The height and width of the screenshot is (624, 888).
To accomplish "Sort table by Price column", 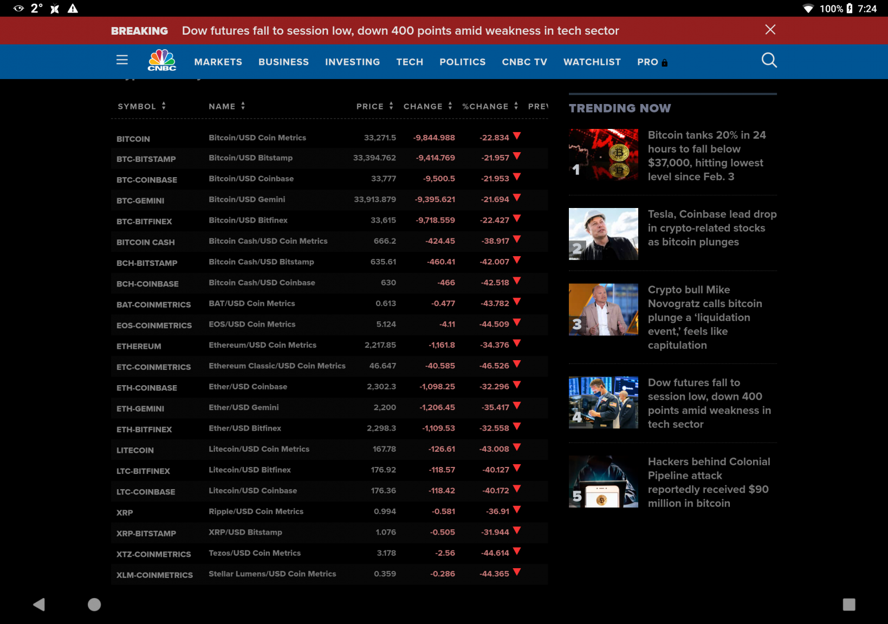I will [x=374, y=106].
